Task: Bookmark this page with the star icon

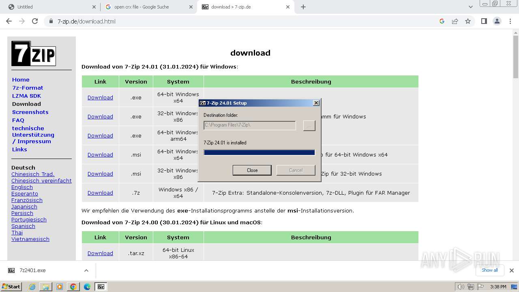Action: [468, 21]
